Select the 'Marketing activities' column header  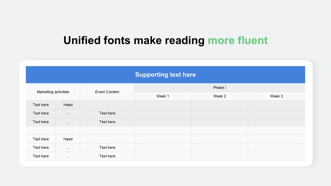point(53,92)
